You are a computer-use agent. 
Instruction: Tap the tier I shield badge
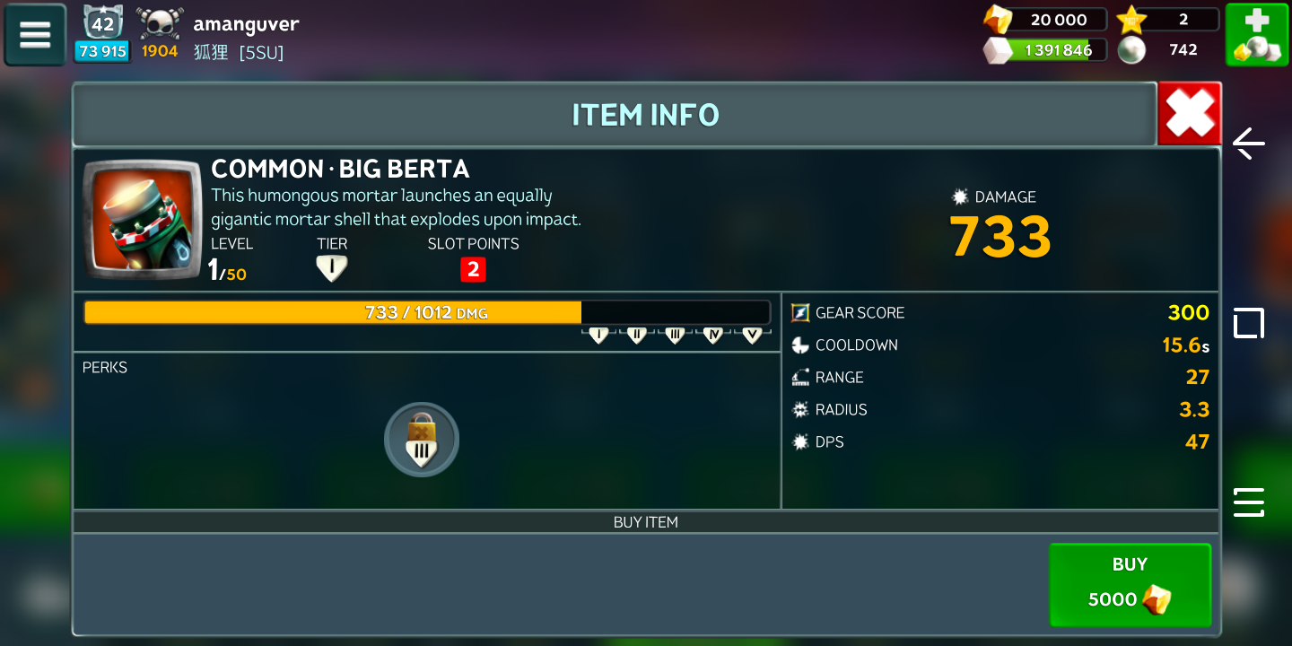331,268
